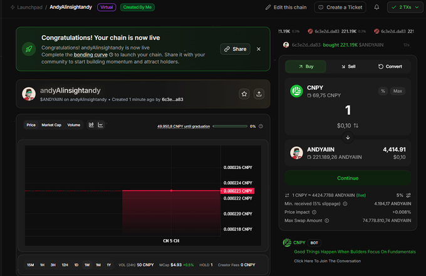Switch chart to Price view
The image size is (426, 276).
pos(31,125)
